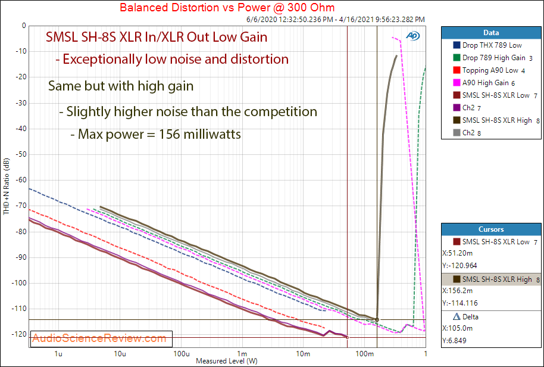
Task: Click the graph title Balanced Distortion vs Power
Action: (227, 7)
